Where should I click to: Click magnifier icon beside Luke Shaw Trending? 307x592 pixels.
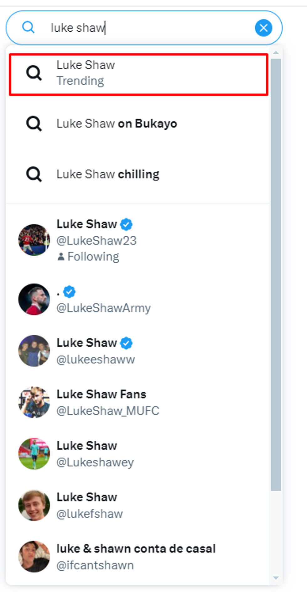(x=34, y=73)
